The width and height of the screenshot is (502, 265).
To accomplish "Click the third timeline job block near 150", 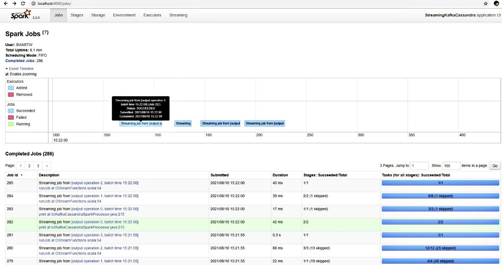I will coord(221,124).
